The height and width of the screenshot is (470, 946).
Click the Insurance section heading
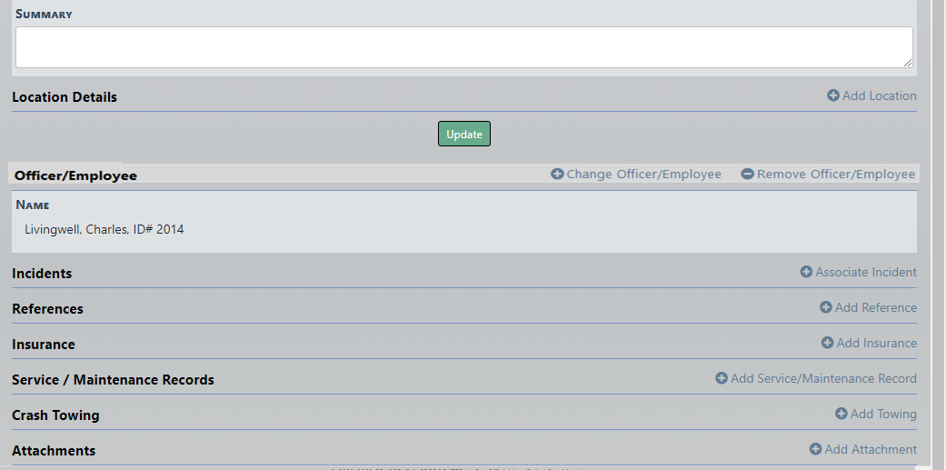click(44, 345)
